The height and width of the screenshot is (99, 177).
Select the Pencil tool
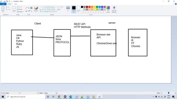click(x=26, y=8)
